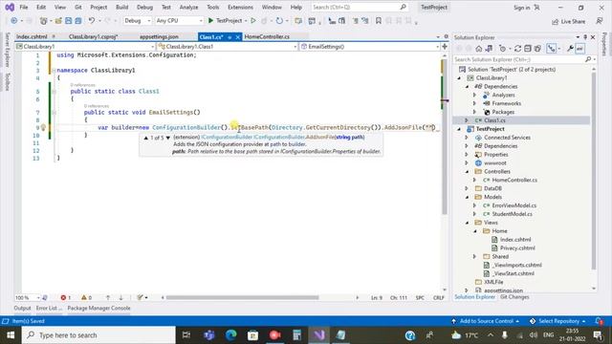Open the ClassLibrary1.Class1 type navigation dropdown
The image size is (612, 344).
point(228,47)
